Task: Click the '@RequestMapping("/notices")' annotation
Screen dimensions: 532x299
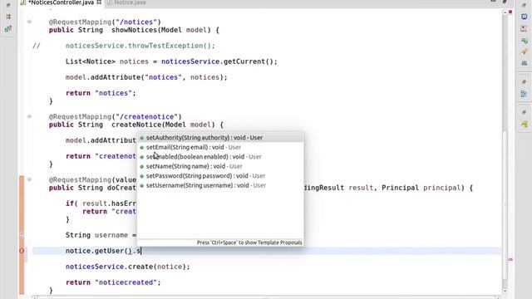Action: pyautogui.click(x=105, y=22)
